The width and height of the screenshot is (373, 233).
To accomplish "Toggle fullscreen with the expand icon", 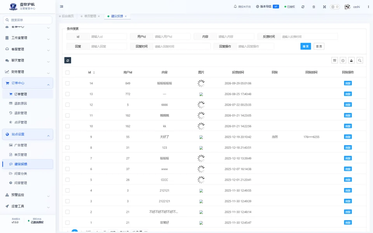I will point(324,7).
